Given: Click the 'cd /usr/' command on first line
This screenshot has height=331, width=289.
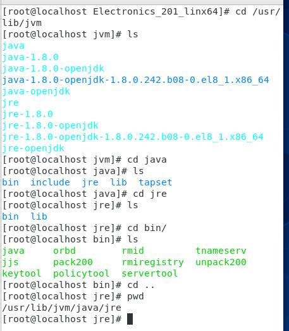Looking at the screenshot, I should pyautogui.click(x=258, y=11).
